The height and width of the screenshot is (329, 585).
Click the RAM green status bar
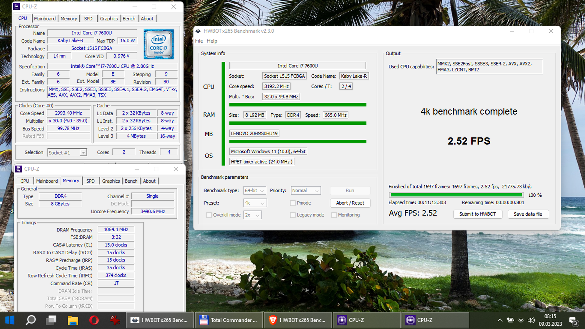tap(298, 123)
